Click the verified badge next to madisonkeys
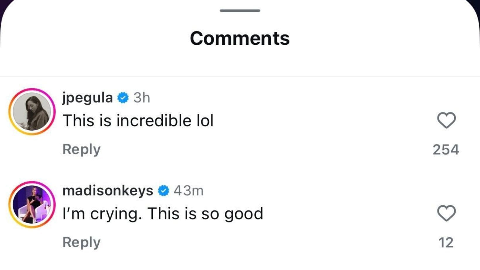Screen dimensions: 480x270 163,191
